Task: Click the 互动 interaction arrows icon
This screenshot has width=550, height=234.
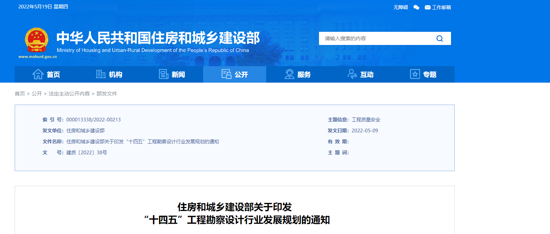Action: (x=351, y=74)
